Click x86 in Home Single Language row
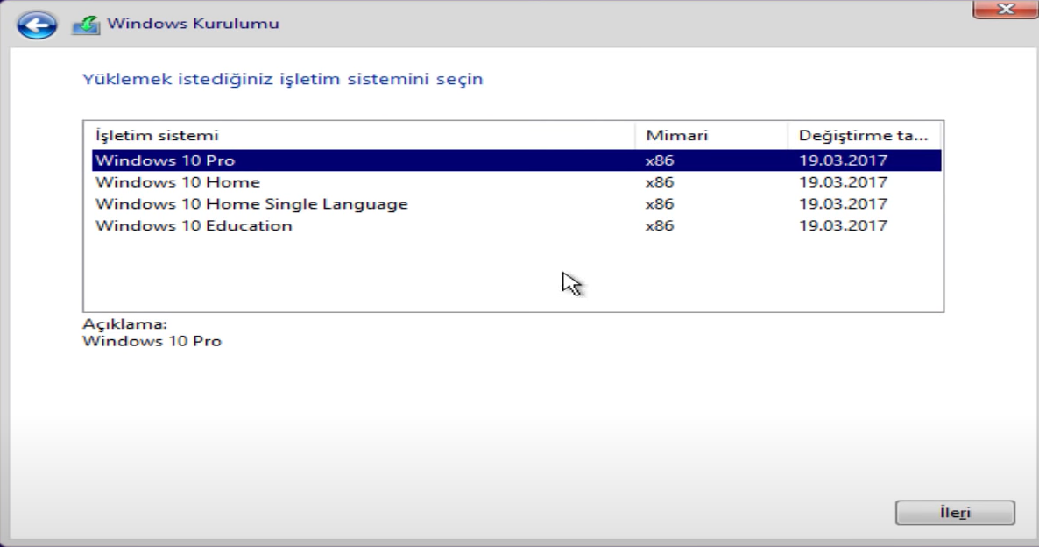Screen dimensions: 1039x547 [x=660, y=204]
